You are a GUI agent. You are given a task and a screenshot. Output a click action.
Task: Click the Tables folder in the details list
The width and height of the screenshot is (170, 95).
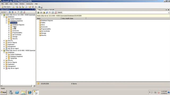(42, 23)
